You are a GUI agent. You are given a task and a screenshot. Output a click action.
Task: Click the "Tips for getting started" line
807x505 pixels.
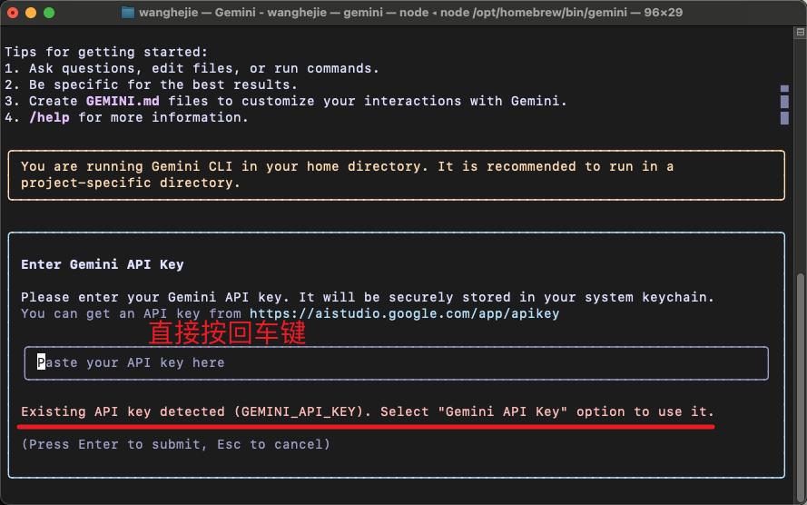106,52
